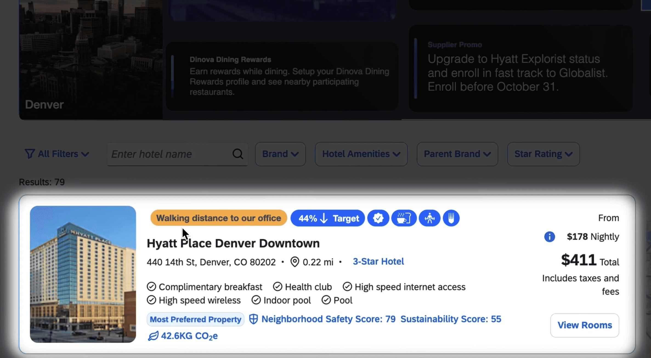This screenshot has width=651, height=358.
Task: Click the 44% Target badge
Action: [x=328, y=218]
